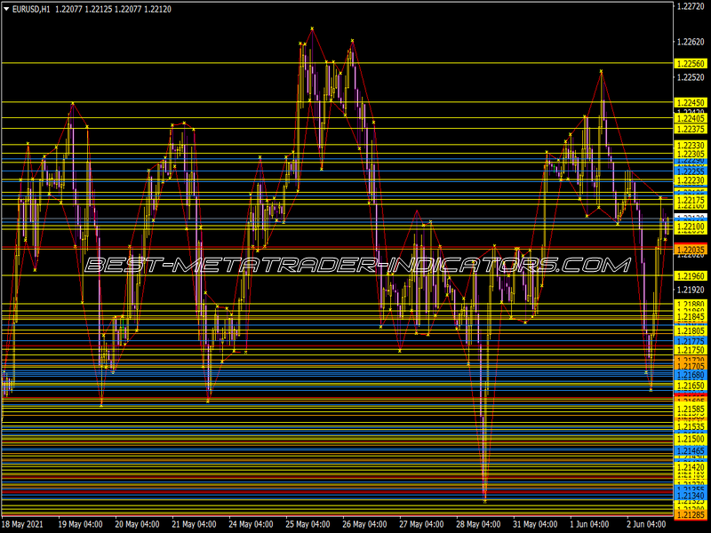Click the 24 May 04:00 time label
This screenshot has width=711, height=533.
[x=251, y=524]
